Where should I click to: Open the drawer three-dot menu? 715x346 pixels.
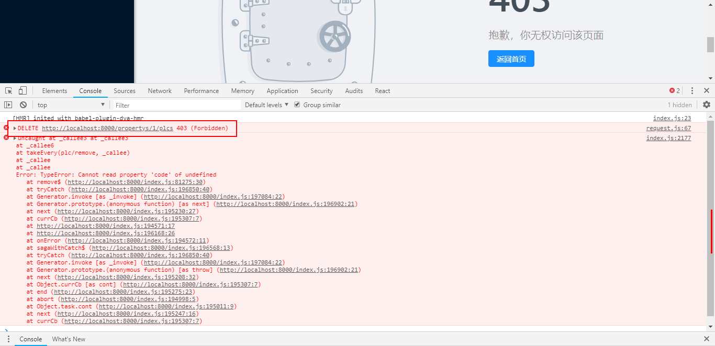pyautogui.click(x=8, y=339)
